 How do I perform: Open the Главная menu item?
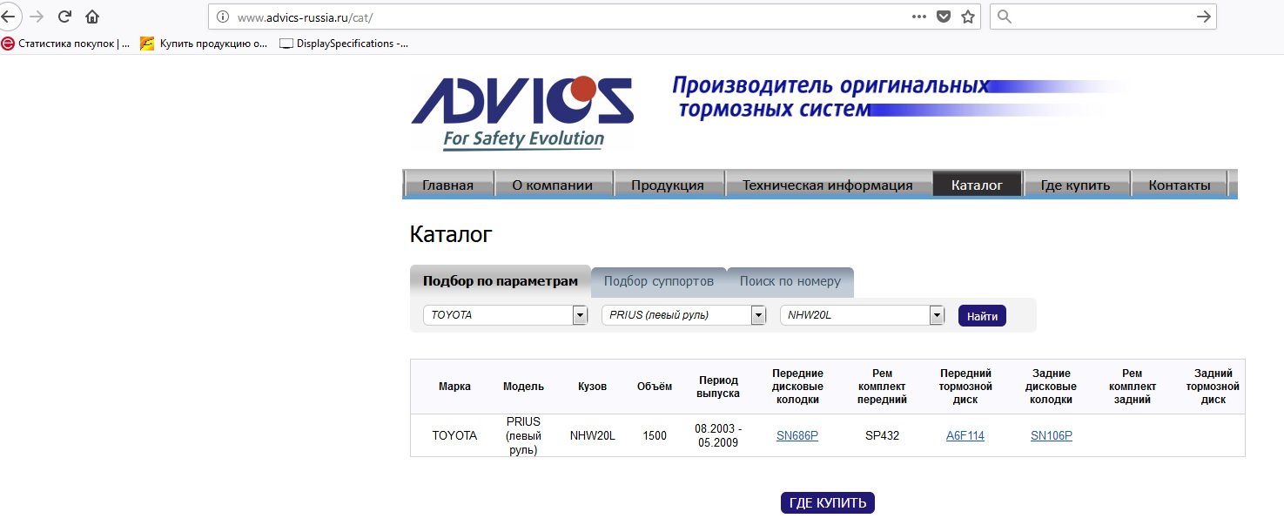[x=447, y=185]
